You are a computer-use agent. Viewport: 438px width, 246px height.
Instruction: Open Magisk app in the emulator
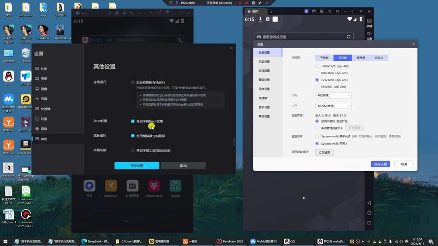coord(175,186)
